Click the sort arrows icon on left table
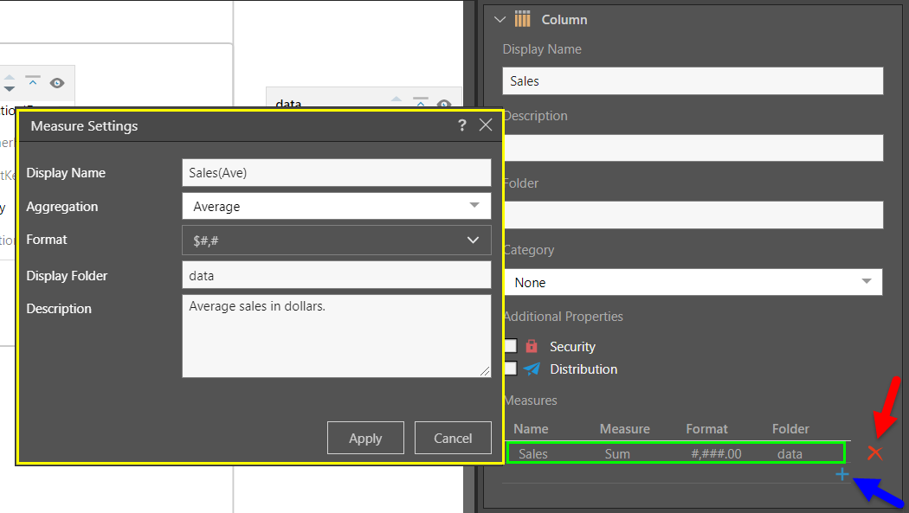Image resolution: width=909 pixels, height=513 pixels. coord(10,83)
